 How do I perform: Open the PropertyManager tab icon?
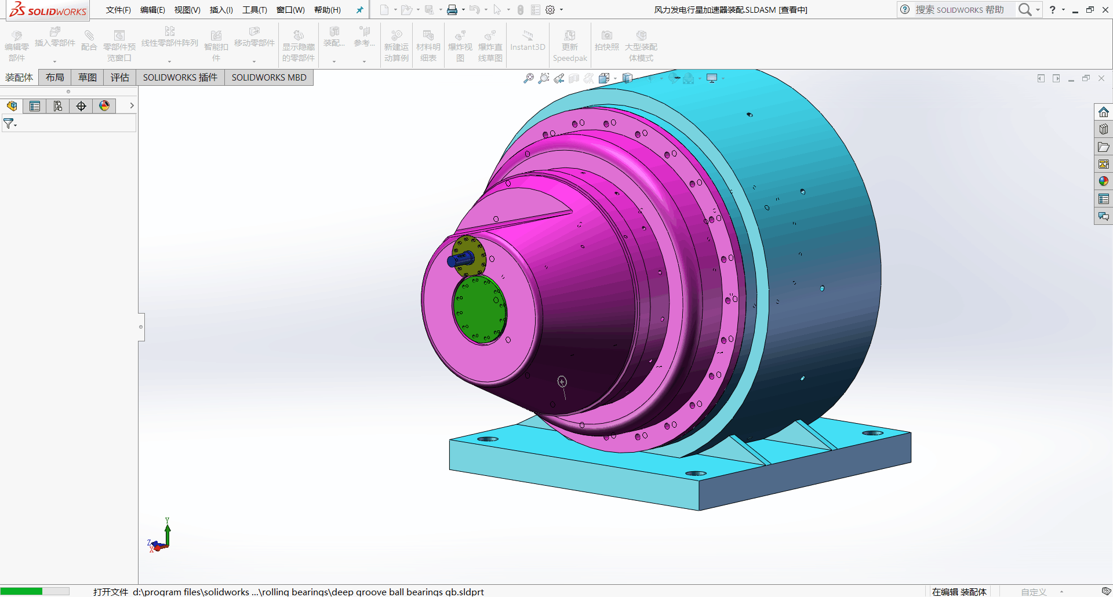pyautogui.click(x=35, y=106)
